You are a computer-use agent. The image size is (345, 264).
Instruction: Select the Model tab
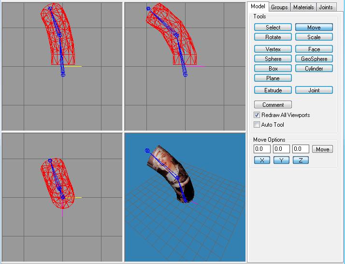pyautogui.click(x=258, y=6)
